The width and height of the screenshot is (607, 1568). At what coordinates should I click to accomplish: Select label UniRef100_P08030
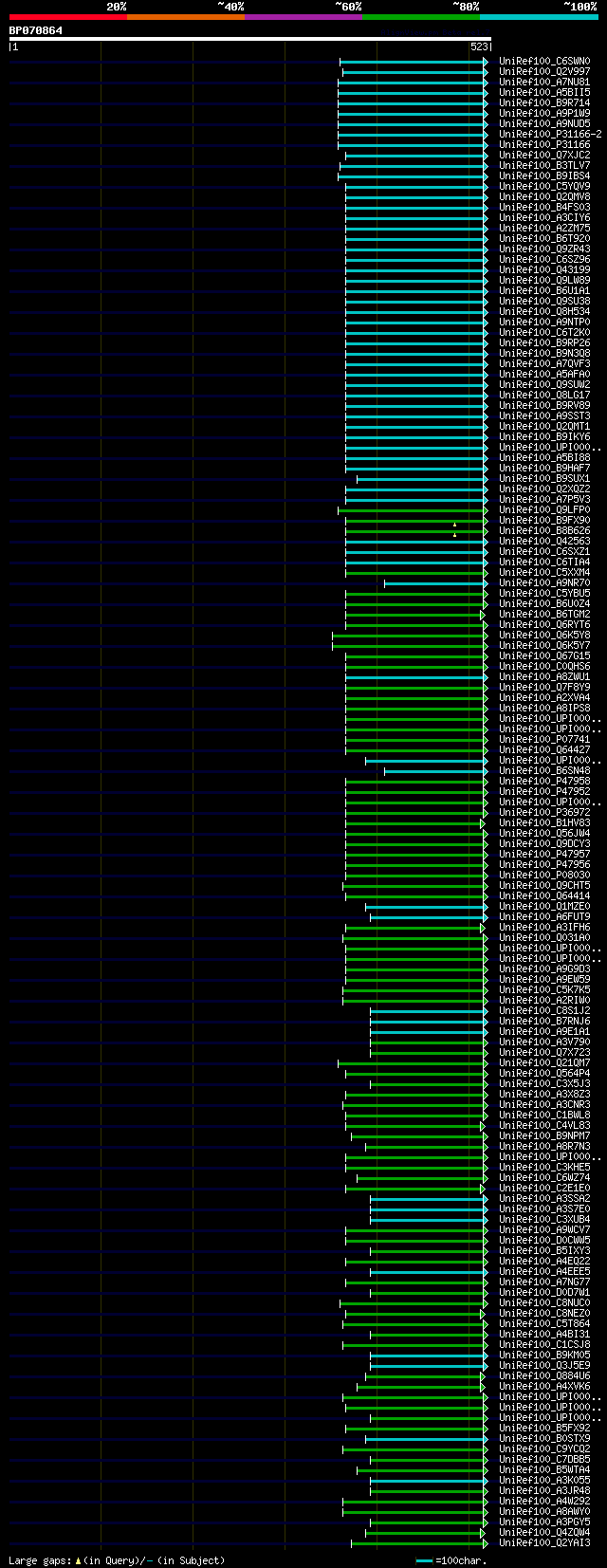point(544,876)
